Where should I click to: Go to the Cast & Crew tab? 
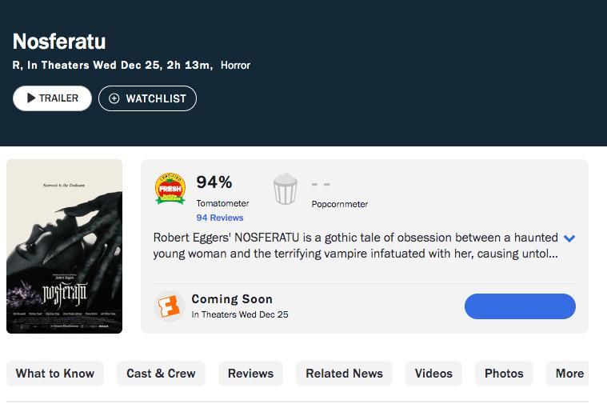(161, 374)
